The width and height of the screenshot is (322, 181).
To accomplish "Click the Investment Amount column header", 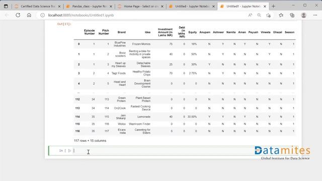I will [x=165, y=32].
